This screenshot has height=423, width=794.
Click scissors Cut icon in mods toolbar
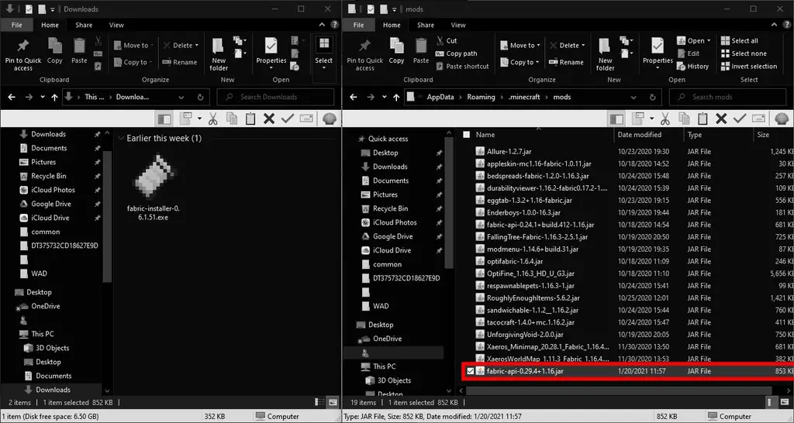(x=665, y=119)
